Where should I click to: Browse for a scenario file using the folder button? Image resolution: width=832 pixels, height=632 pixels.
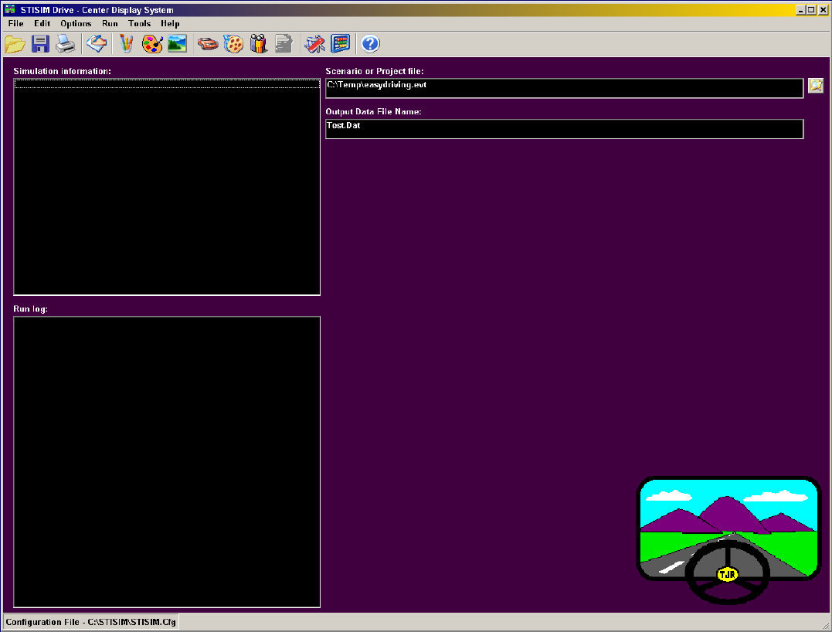[x=816, y=86]
